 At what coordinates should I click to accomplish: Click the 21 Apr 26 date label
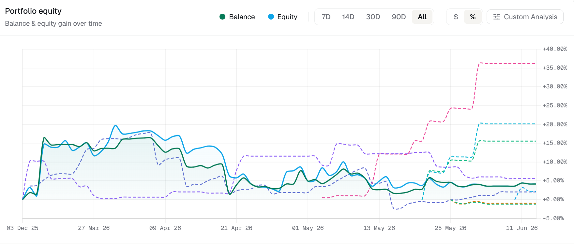click(236, 228)
